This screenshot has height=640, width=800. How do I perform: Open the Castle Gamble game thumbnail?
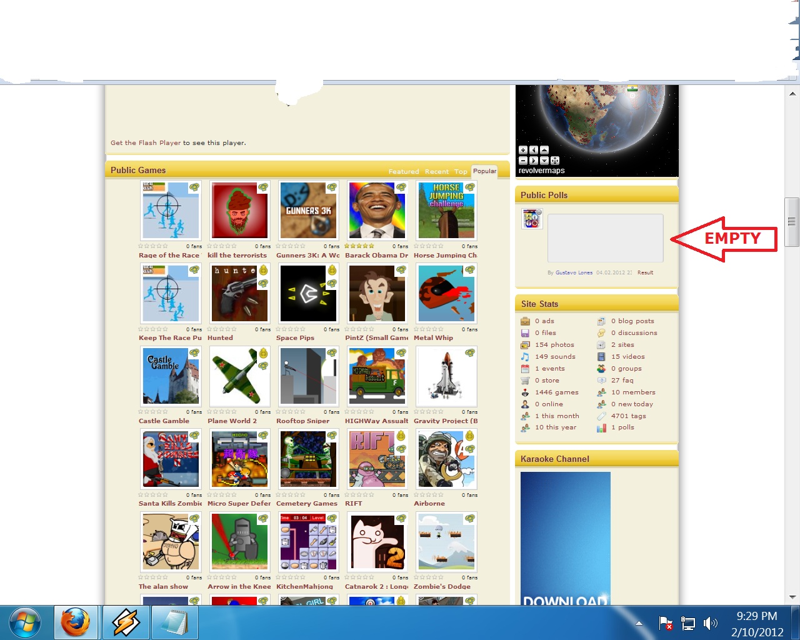[x=171, y=376]
